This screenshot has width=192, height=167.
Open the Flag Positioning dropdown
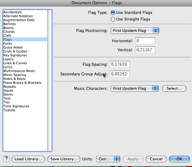135,31
